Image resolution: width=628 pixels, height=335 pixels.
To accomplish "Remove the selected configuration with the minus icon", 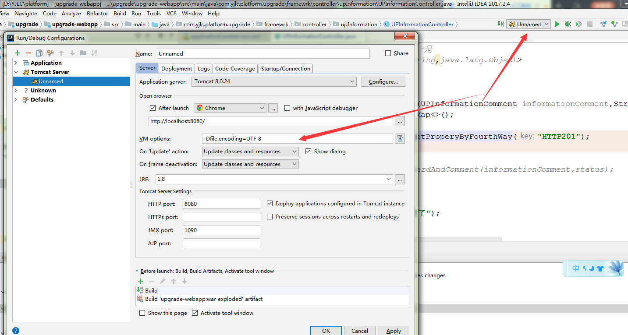I will 28,53.
